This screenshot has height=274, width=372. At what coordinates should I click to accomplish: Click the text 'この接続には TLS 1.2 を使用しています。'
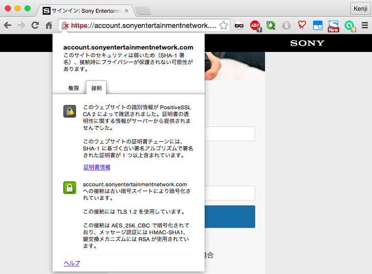(x=134, y=212)
